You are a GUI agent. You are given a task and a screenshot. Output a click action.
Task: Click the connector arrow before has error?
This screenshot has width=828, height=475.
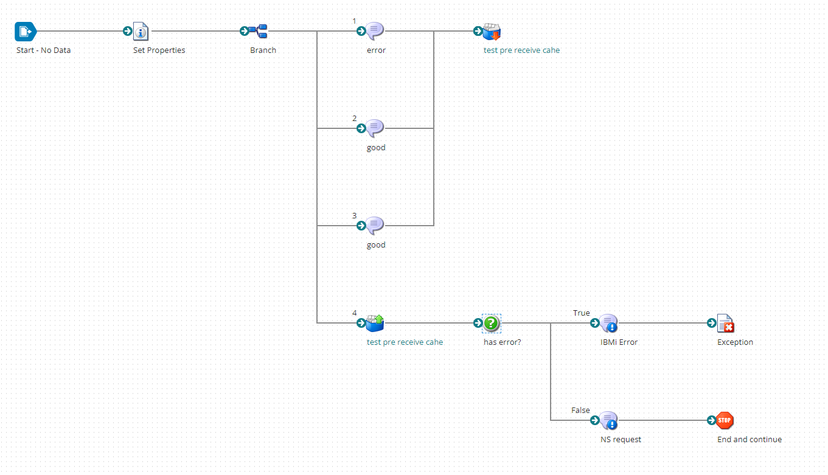click(x=477, y=323)
